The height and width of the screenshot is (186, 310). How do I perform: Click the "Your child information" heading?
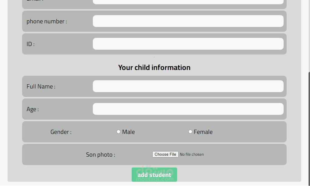pos(154,68)
